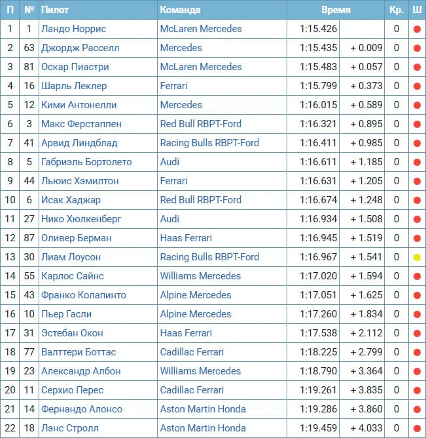This screenshot has height=438, width=426.
Task: Open Alpine Mercedes in Колапинто row
Action: tap(196, 294)
